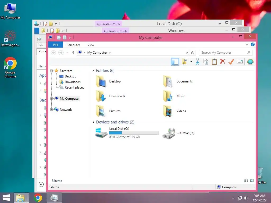
Task: Click the red X Delete icon
Action: (x=223, y=62)
